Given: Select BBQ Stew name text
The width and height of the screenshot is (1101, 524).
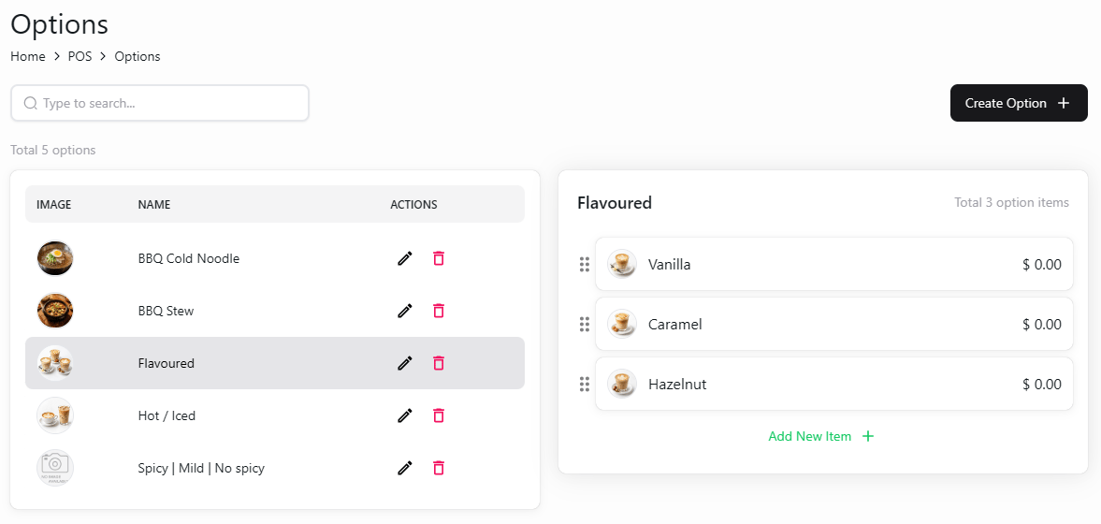Looking at the screenshot, I should pyautogui.click(x=166, y=311).
